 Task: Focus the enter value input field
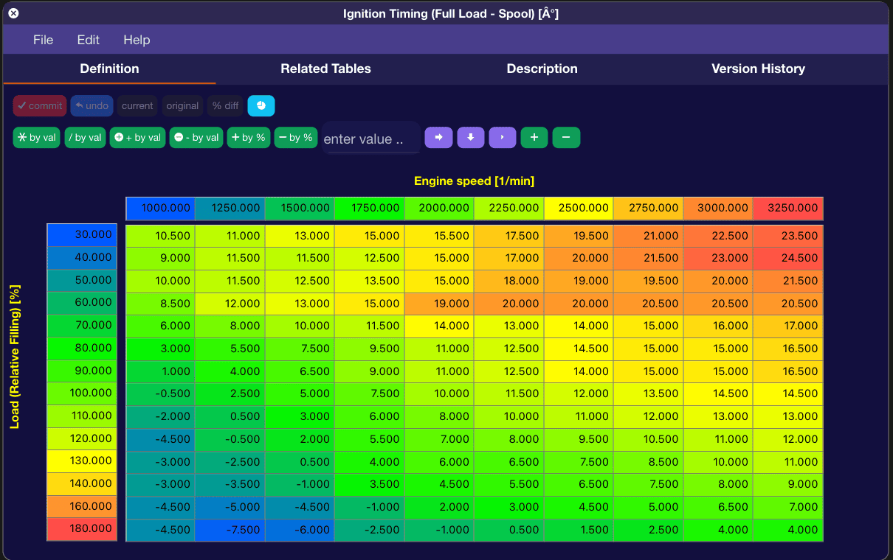click(371, 139)
